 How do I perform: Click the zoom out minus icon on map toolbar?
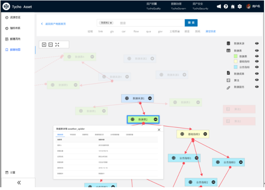click(50, 45)
